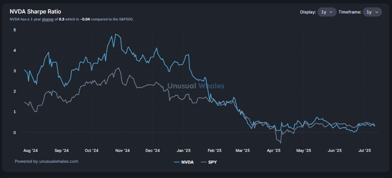Screen dimensions: 392x178
Task: Click the Jul '25 axis label
Action: [x=365, y=151]
